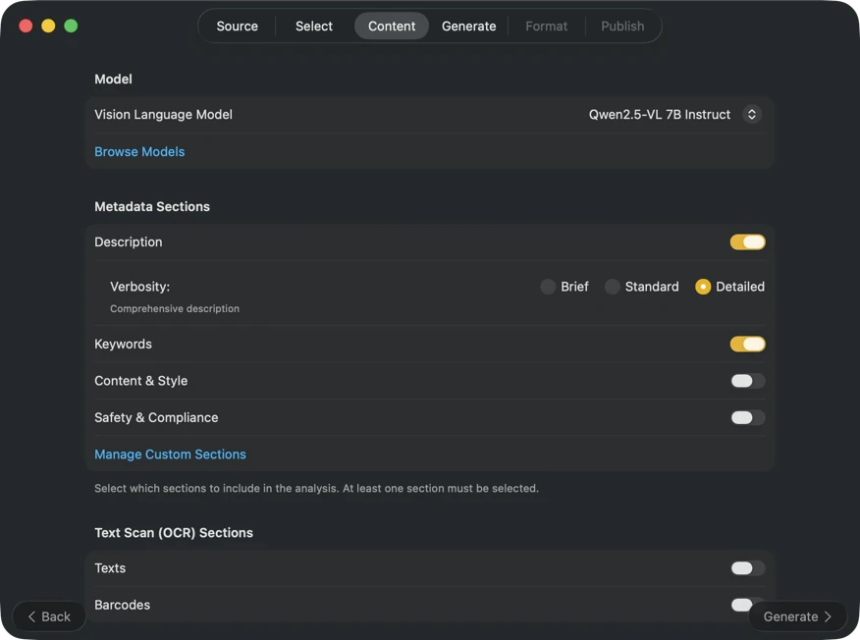Open the Select step tab
This screenshot has height=640, width=860.
click(313, 26)
